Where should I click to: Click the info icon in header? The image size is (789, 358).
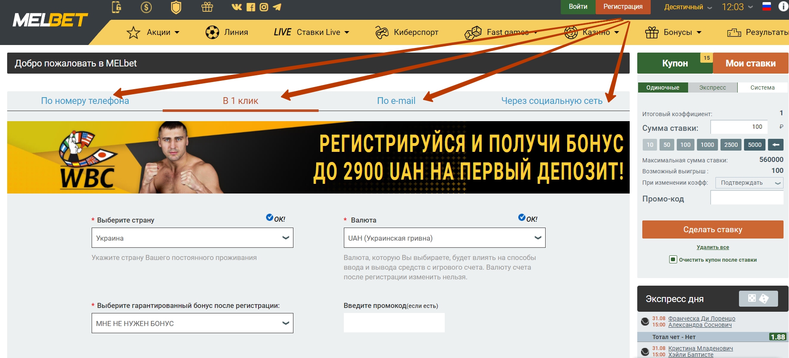click(x=783, y=6)
